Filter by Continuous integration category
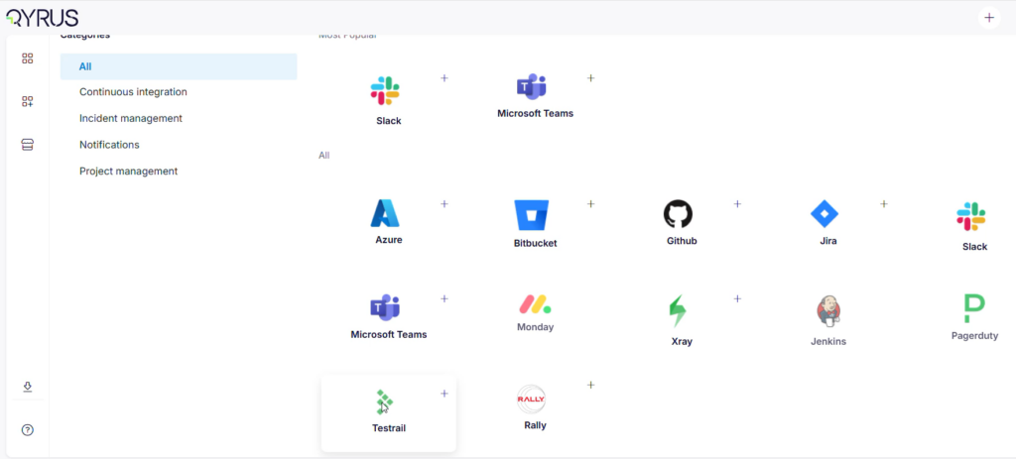 coord(133,92)
